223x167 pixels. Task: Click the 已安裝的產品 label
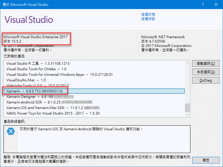[14, 56]
